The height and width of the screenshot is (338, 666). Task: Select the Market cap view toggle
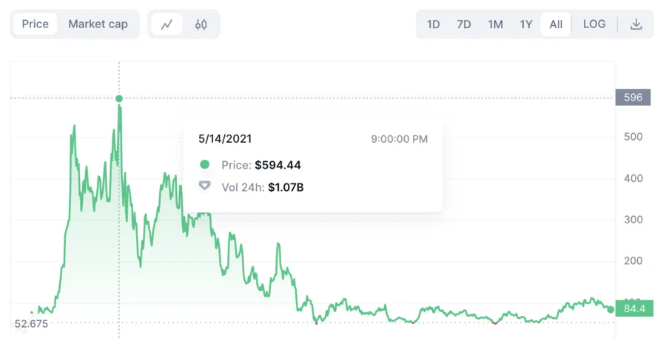98,24
